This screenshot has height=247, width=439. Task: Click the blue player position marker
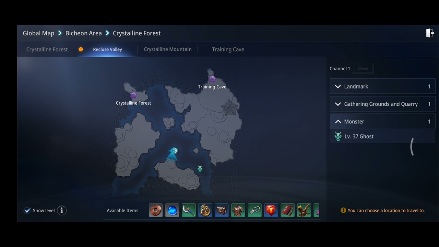tap(174, 151)
